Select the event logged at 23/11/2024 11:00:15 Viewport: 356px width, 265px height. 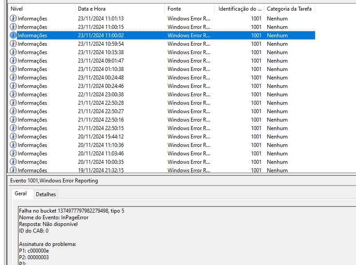click(101, 27)
